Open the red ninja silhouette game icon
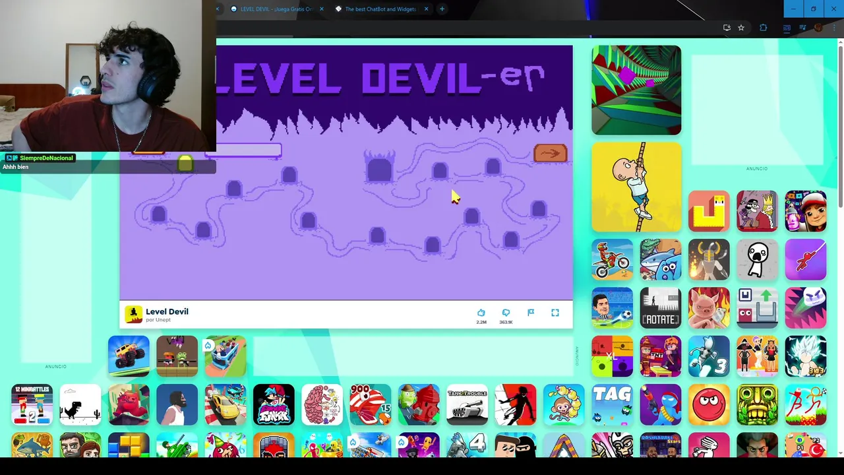Viewport: 844px width, 475px height. point(516,404)
